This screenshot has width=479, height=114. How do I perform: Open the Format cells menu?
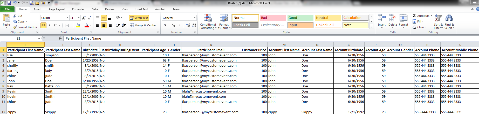[403, 21]
